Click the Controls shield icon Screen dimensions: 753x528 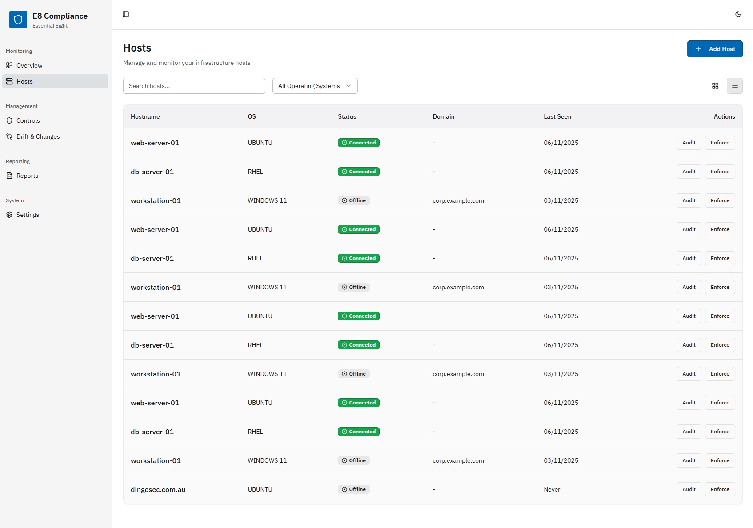pyautogui.click(x=9, y=120)
